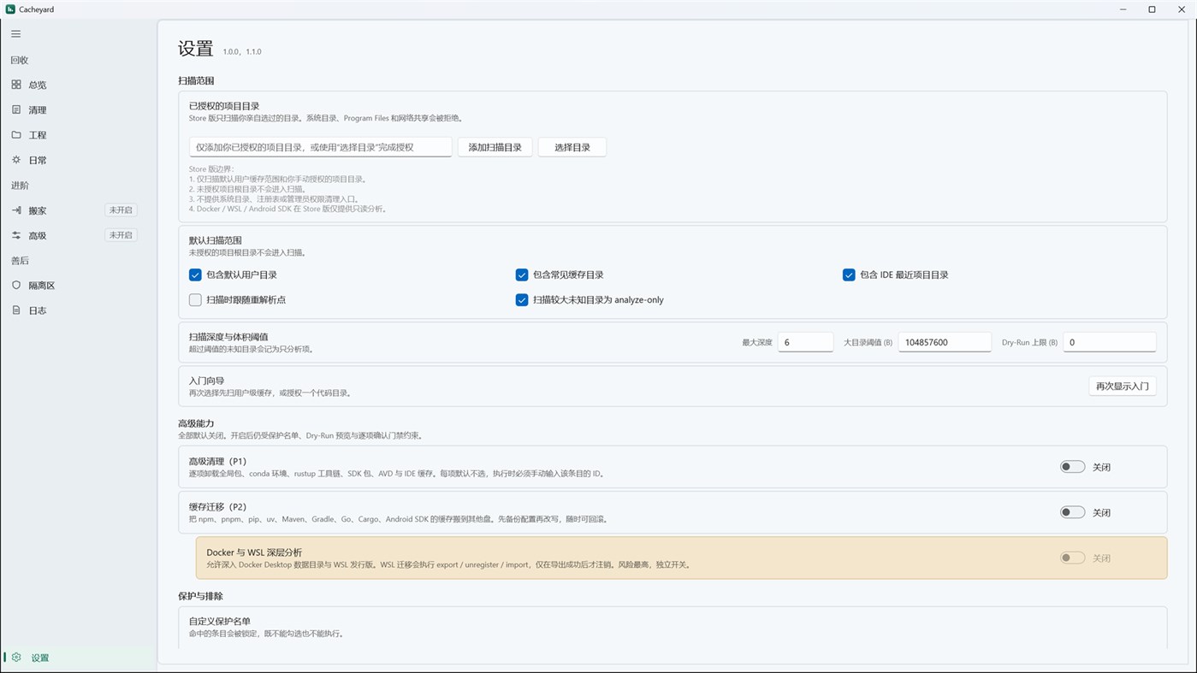
Task: Click 选择目录 button
Action: pyautogui.click(x=572, y=147)
